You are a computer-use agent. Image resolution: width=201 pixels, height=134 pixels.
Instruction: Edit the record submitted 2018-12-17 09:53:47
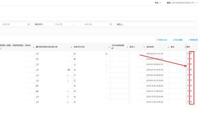pos(188,91)
